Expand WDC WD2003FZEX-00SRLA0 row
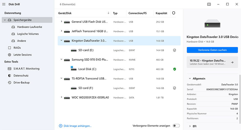This screenshot has width=241, height=130. point(61,97)
